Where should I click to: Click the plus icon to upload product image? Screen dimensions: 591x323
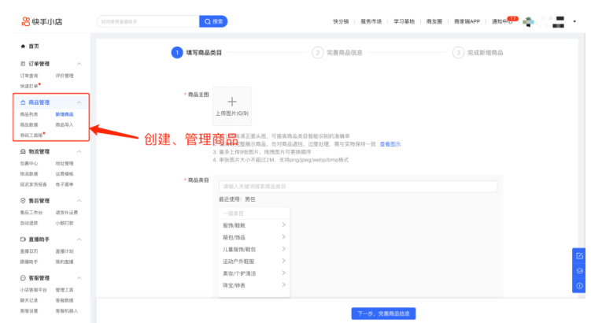tap(231, 102)
